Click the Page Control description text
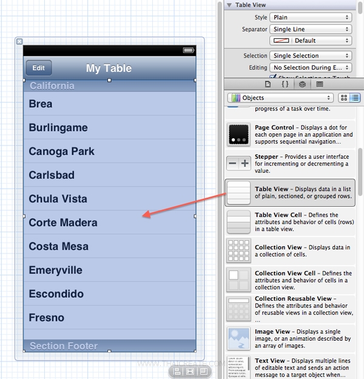This screenshot has height=379, width=364. coord(303,135)
